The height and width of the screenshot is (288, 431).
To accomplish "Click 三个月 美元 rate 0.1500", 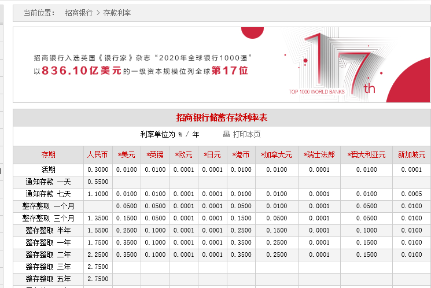I will (127, 218).
